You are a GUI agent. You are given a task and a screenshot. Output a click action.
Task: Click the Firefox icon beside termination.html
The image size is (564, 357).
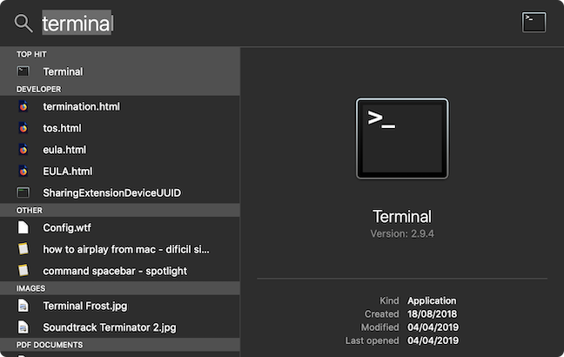coord(23,107)
